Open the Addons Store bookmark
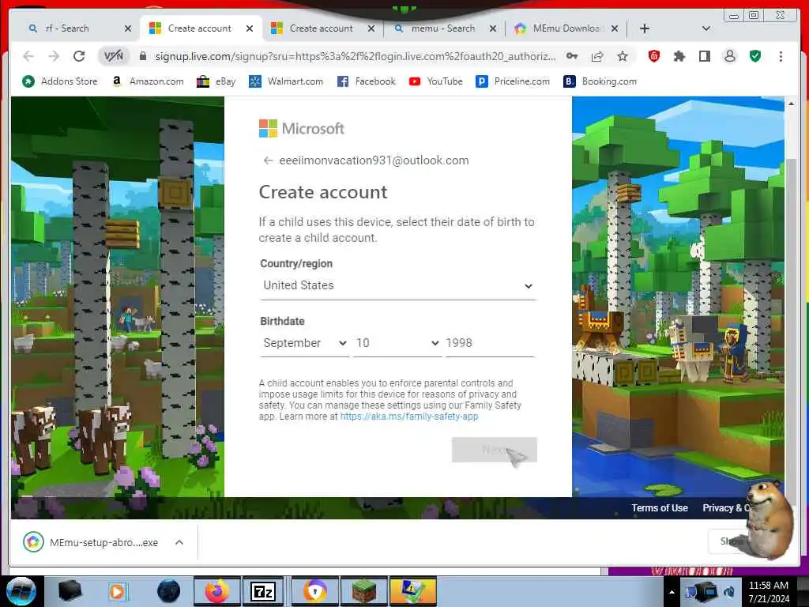Image resolution: width=809 pixels, height=607 pixels. tap(60, 81)
